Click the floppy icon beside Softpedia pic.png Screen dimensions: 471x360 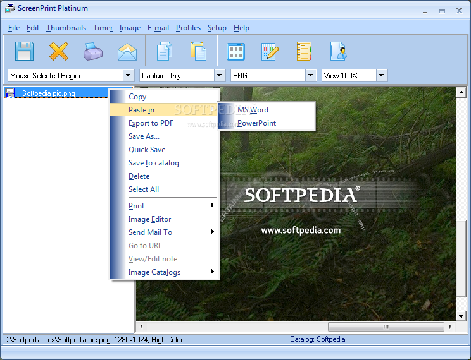(x=10, y=93)
